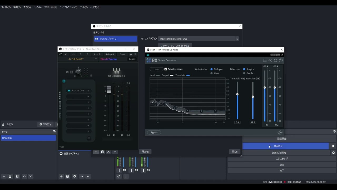Screen dimensions: 337x190
Task: Toggle the input lock icon in StudioRack
Action: point(91,75)
